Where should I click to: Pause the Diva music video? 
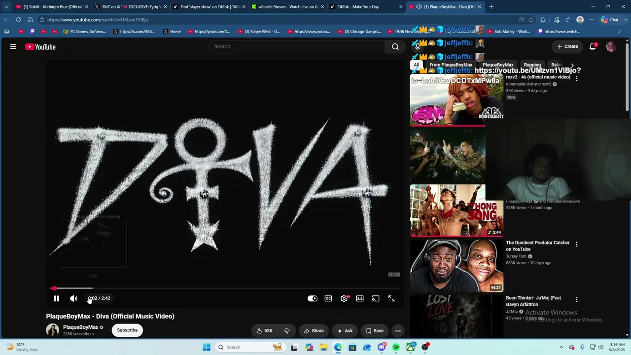pos(56,298)
